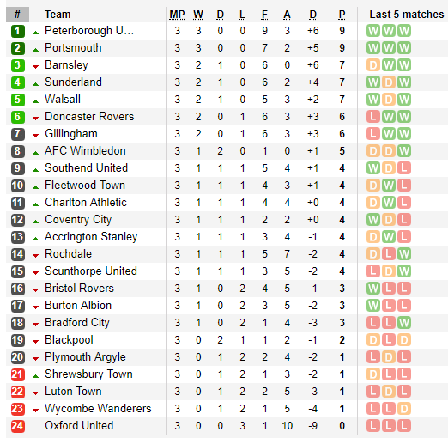Click Wycombe Wanderers' D result badge
Viewport: 448px width, 438px height.
tap(404, 409)
